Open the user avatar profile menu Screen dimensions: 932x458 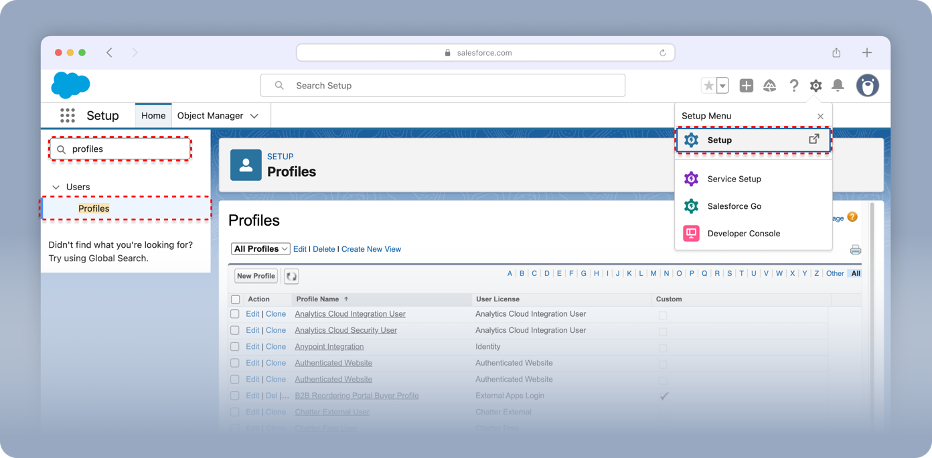point(867,86)
